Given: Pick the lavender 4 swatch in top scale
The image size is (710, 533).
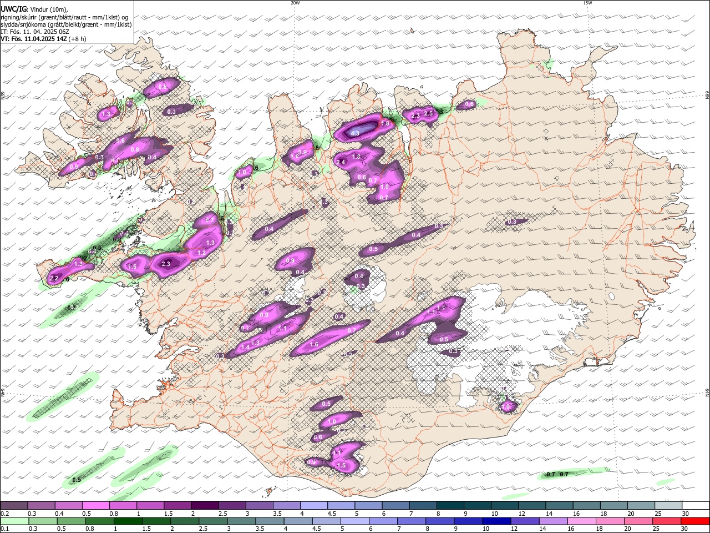Looking at the screenshot, I should (313, 505).
